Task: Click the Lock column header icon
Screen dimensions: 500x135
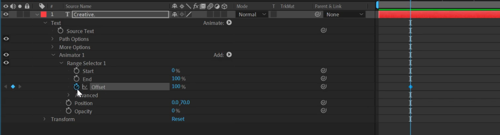Action: [27, 6]
